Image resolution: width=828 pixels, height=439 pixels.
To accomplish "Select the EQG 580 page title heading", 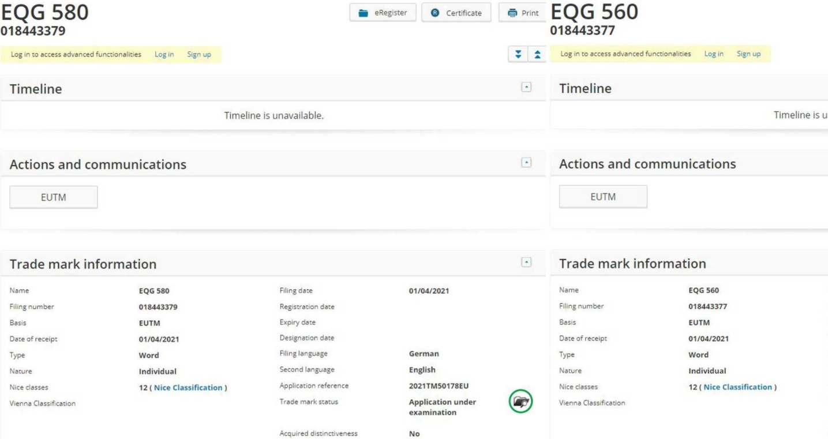I will pos(45,12).
